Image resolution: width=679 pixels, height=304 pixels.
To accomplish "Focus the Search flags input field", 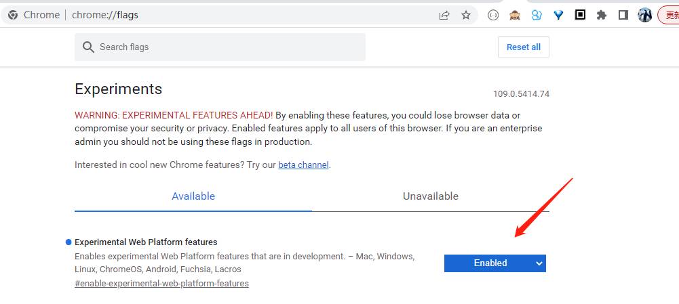I will pos(220,47).
